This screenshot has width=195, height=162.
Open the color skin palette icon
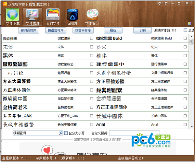190,23
